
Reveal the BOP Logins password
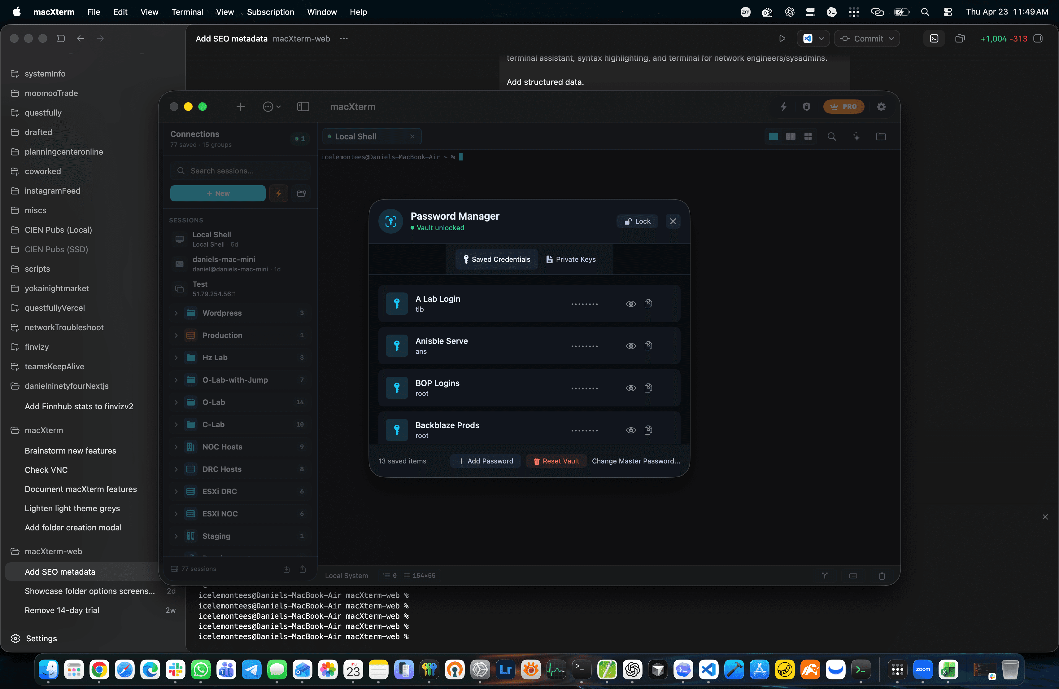(630, 388)
